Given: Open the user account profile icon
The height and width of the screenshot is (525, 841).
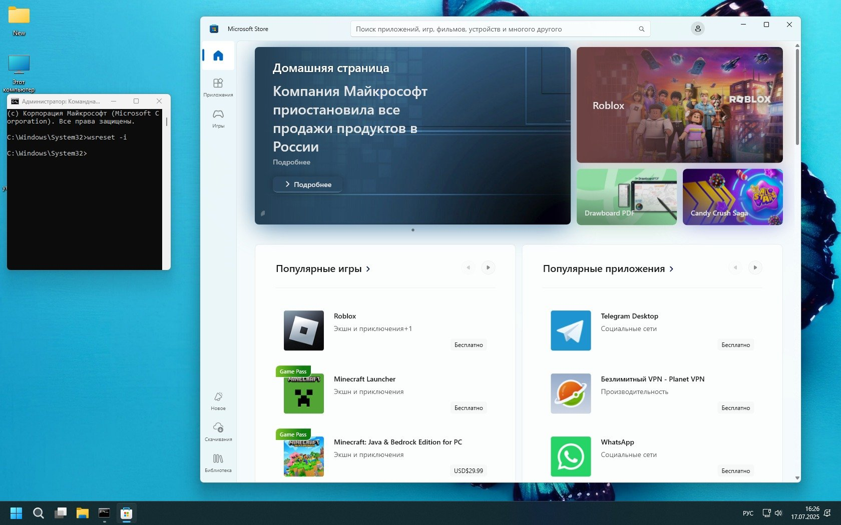Looking at the screenshot, I should point(698,29).
